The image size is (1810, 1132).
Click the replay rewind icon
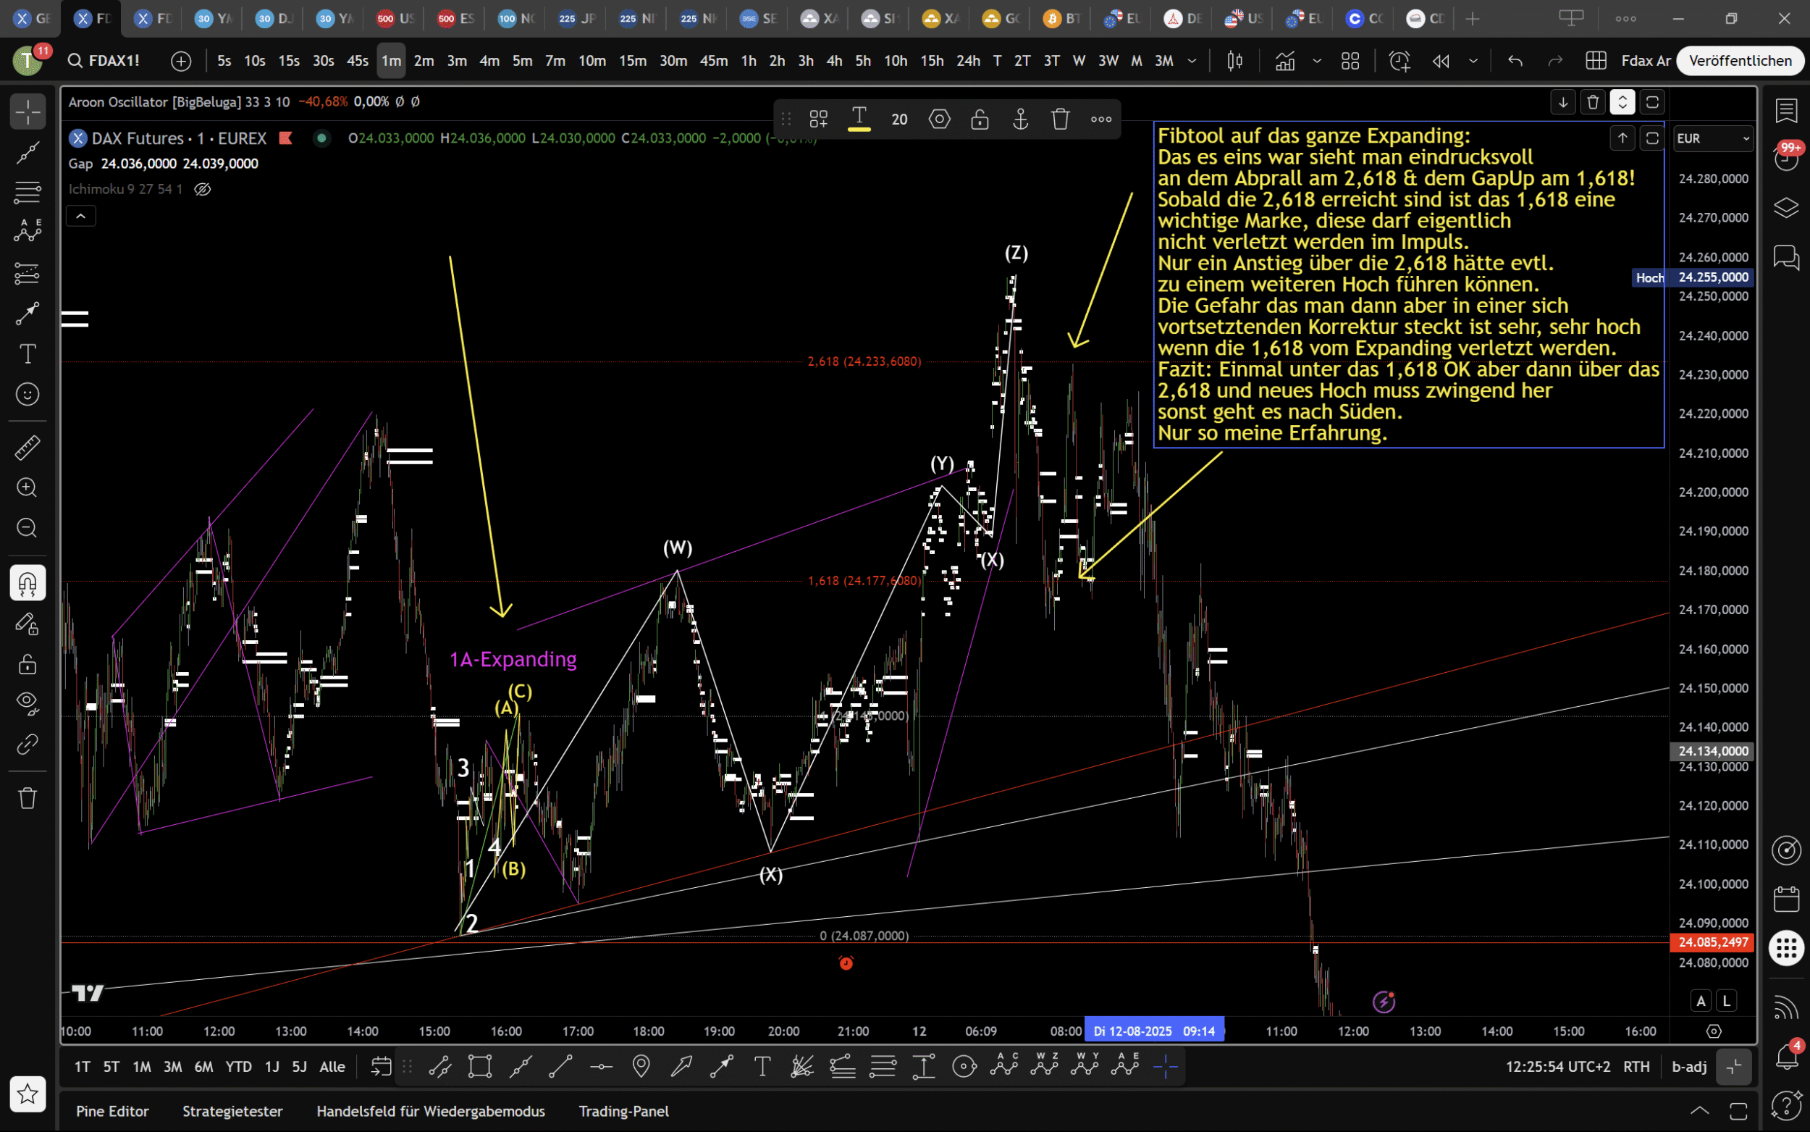[1440, 61]
